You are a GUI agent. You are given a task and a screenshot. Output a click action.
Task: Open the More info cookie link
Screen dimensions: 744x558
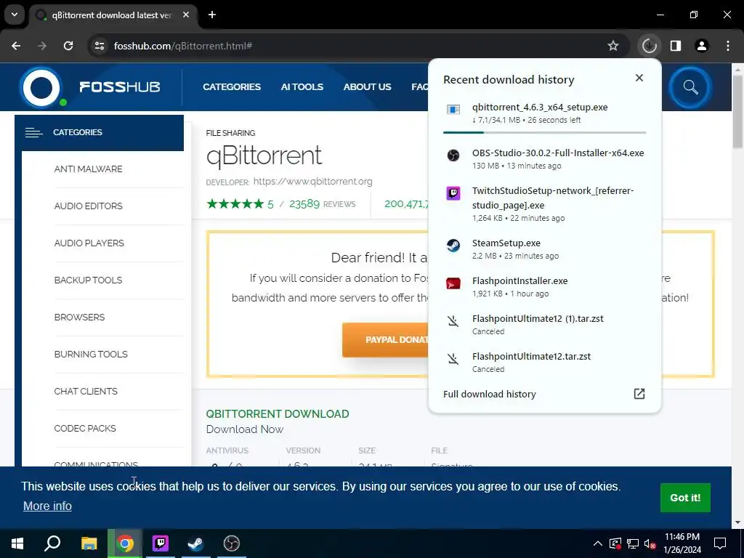47,506
